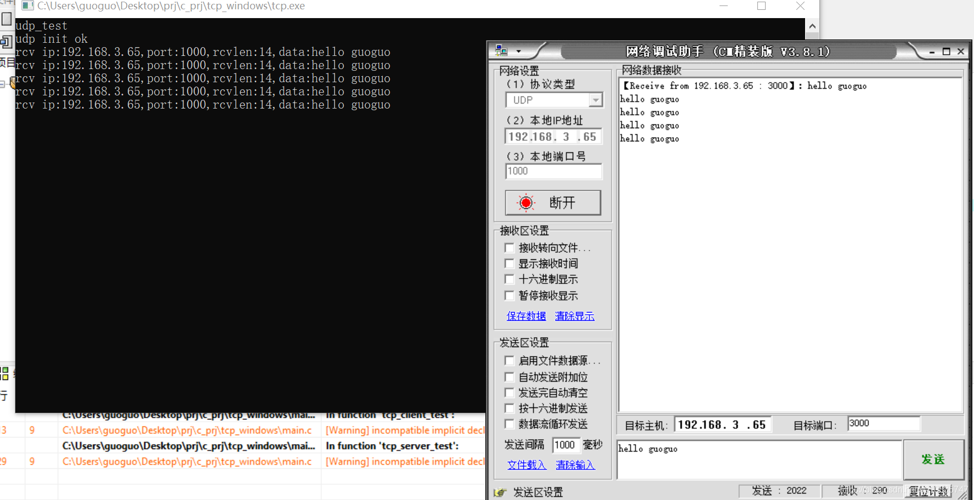Enable 十六进制显示 checkbox
This screenshot has width=974, height=500.
click(509, 279)
